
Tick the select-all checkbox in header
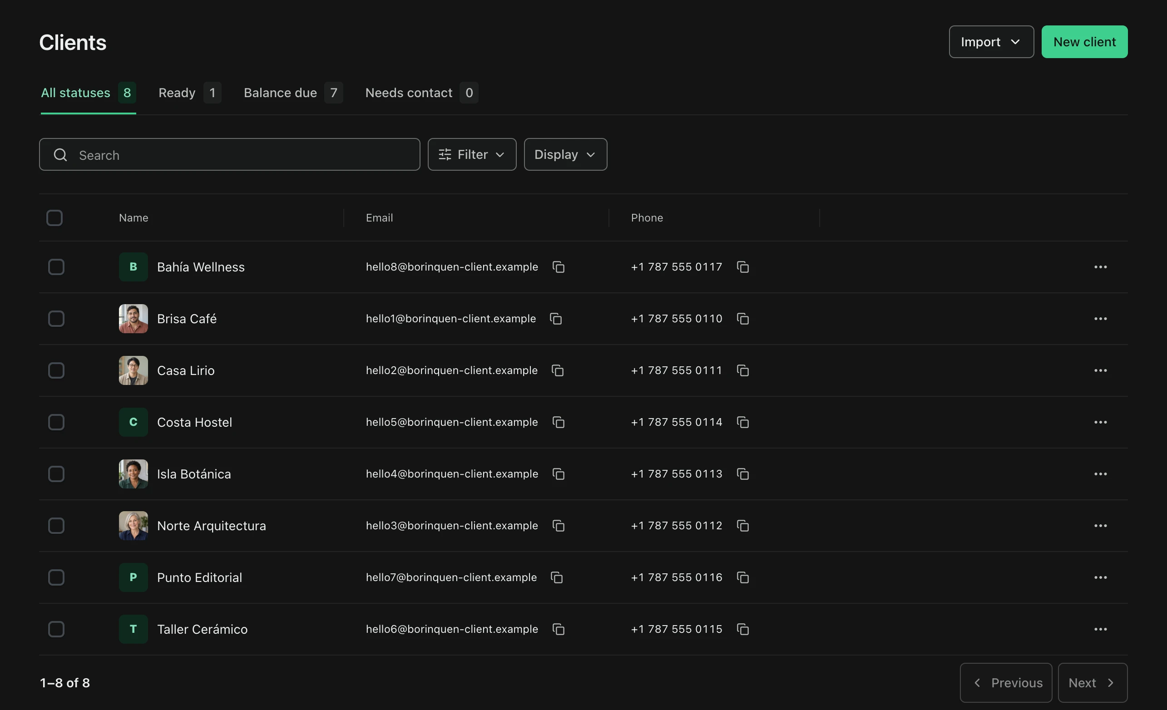pyautogui.click(x=54, y=218)
